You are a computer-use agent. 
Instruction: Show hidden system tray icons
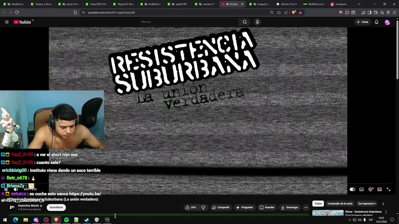(x=349, y=220)
